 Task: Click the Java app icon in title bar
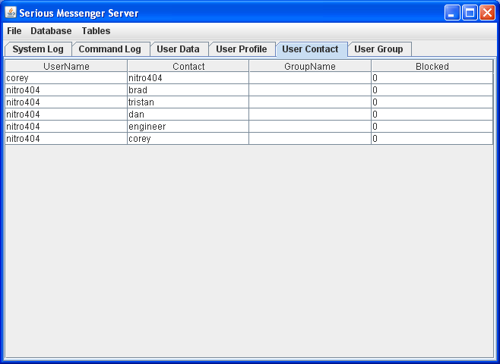(11, 13)
